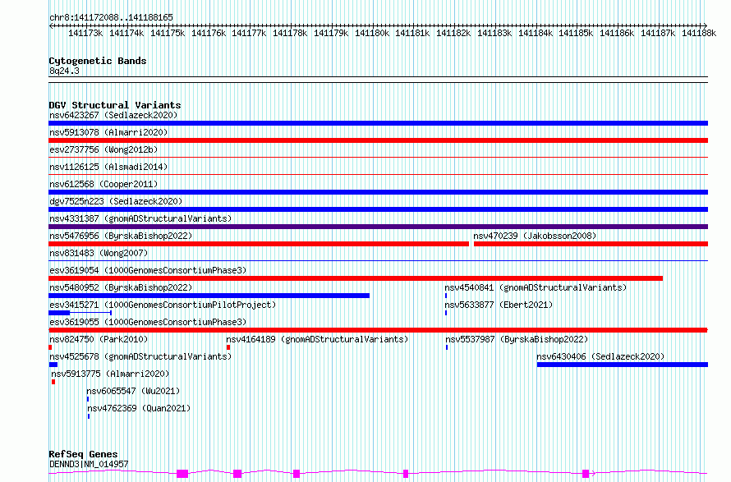
Task: Click the 141188k ruler tick label
Action: click(x=699, y=34)
